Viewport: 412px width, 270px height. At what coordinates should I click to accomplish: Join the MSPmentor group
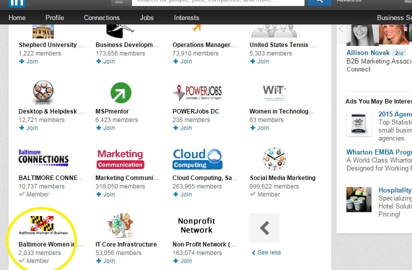click(x=105, y=127)
